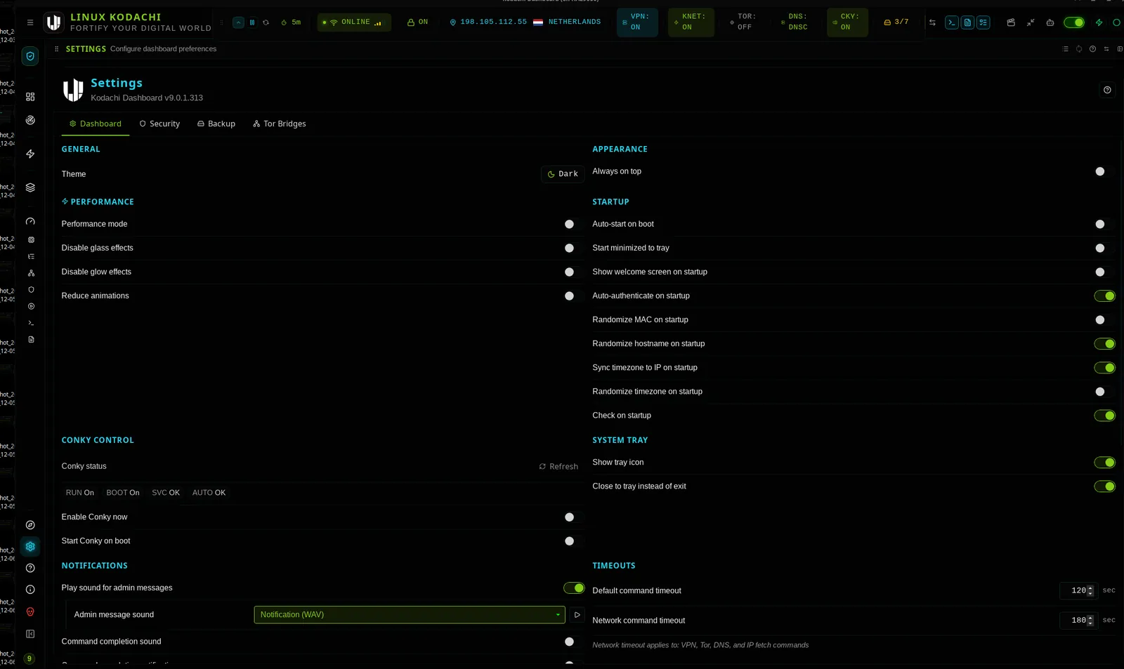Open the help question mark sidebar icon
This screenshot has width=1124, height=669.
point(30,568)
